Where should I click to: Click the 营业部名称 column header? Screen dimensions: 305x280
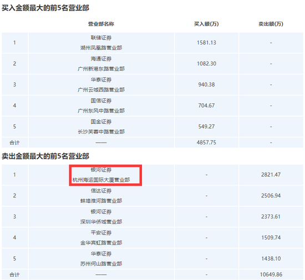pos(101,24)
